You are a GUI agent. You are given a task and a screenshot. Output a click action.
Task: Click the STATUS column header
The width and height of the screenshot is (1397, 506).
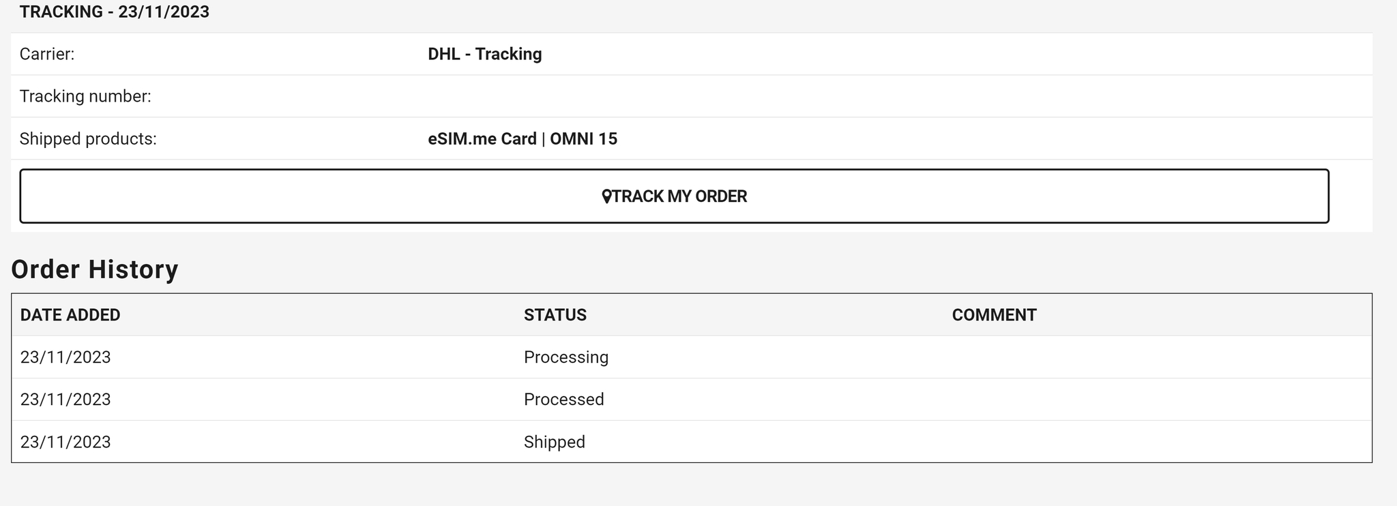pos(555,315)
